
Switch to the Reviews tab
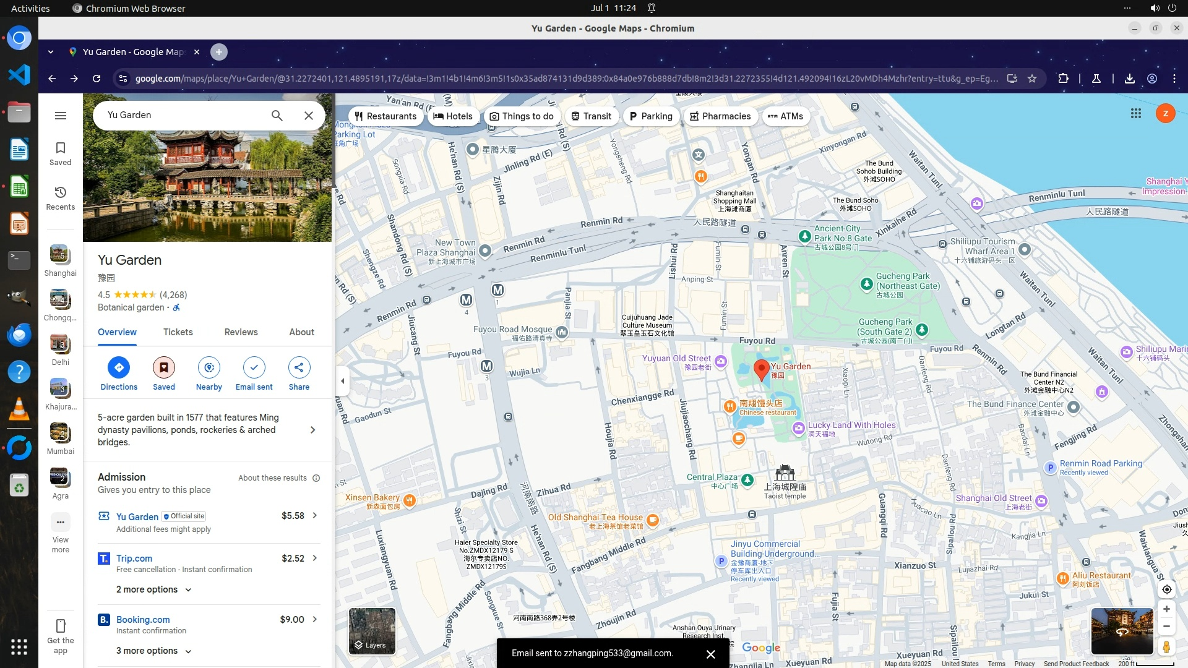click(x=241, y=332)
